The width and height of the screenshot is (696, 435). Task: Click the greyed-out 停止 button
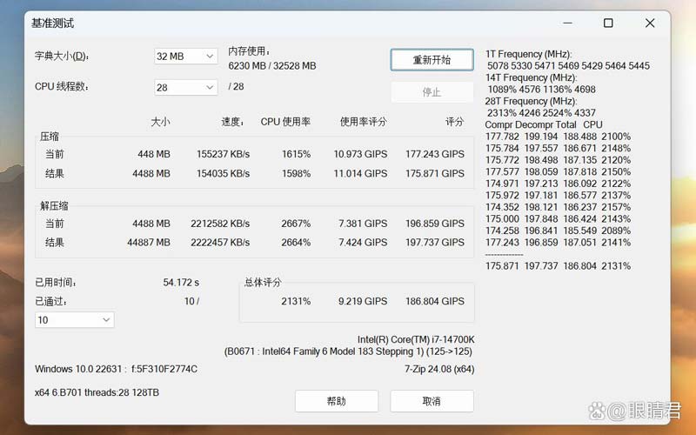pos(432,92)
